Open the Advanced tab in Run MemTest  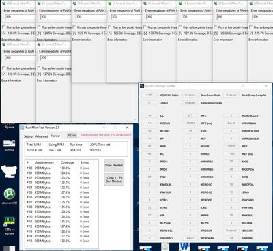pyautogui.click(x=42, y=136)
